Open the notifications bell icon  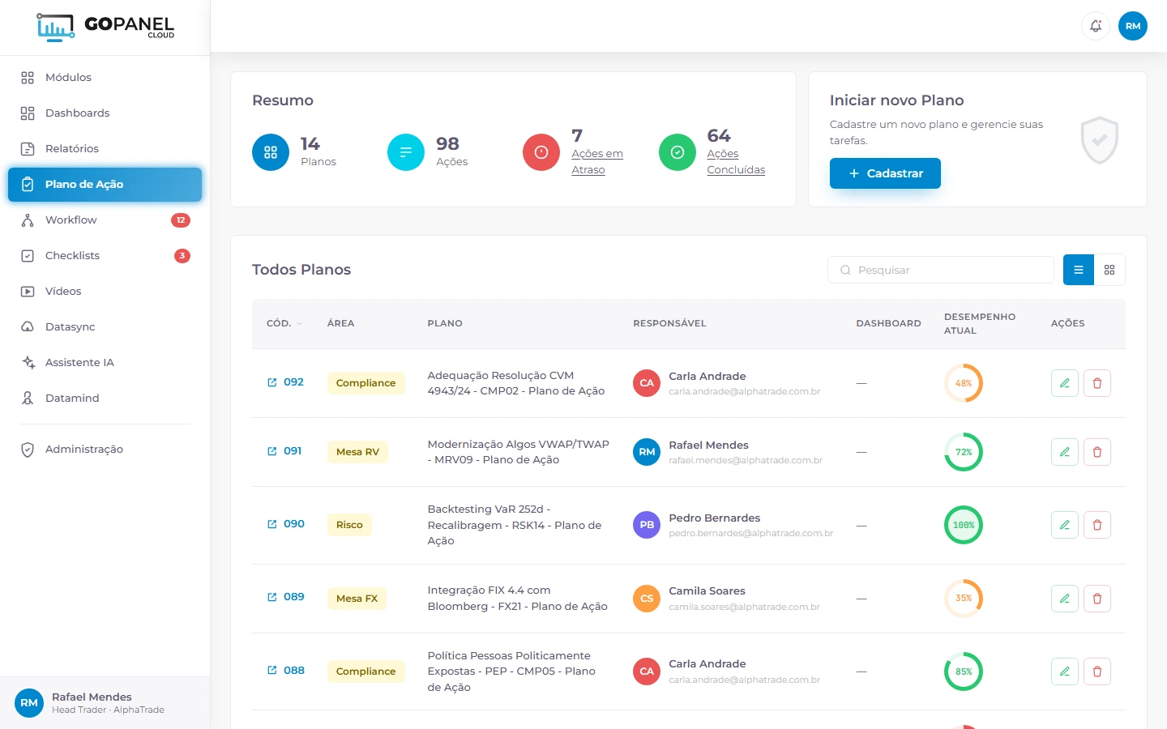(1096, 26)
